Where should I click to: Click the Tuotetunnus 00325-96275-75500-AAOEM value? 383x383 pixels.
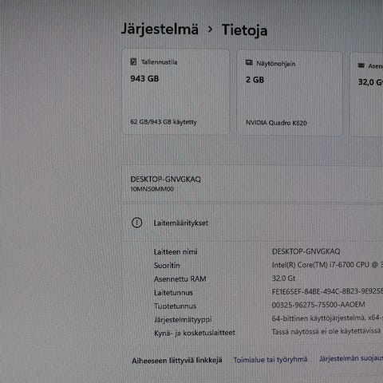(x=318, y=305)
